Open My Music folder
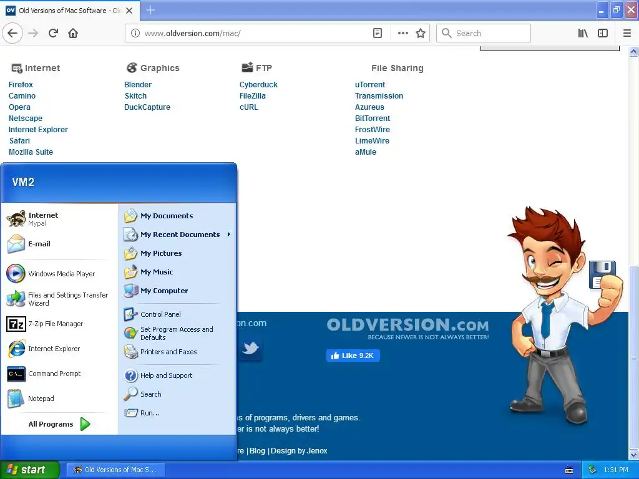Image resolution: width=639 pixels, height=479 pixels. (x=177, y=272)
